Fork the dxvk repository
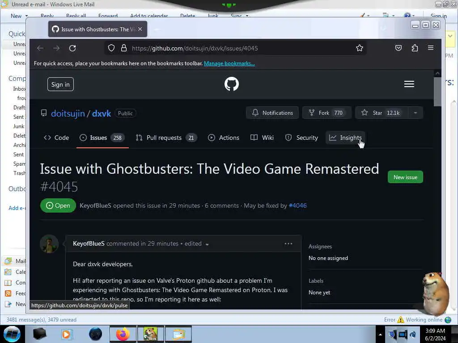The height and width of the screenshot is (343, 458). [x=327, y=113]
